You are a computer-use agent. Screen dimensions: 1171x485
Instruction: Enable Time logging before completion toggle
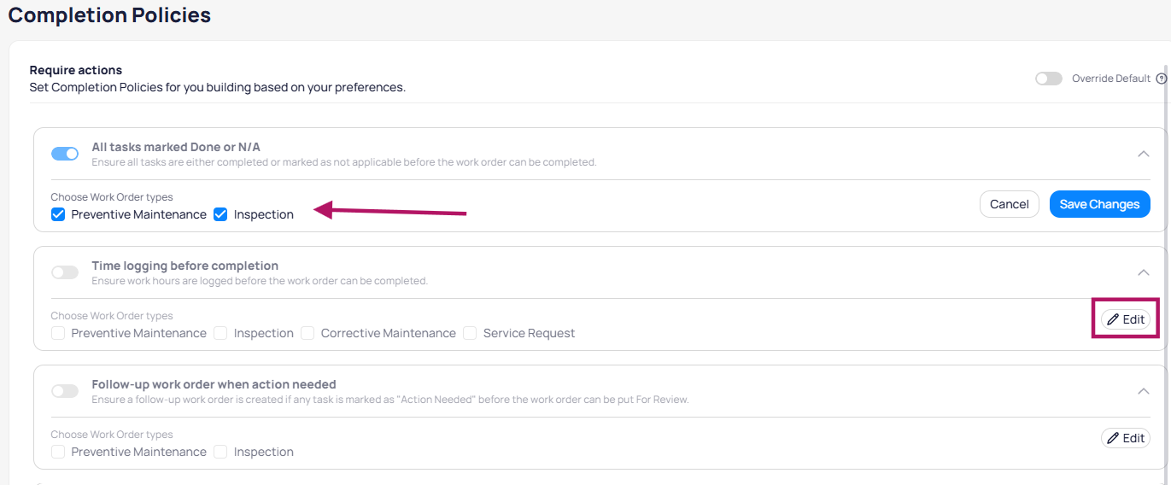pos(65,272)
